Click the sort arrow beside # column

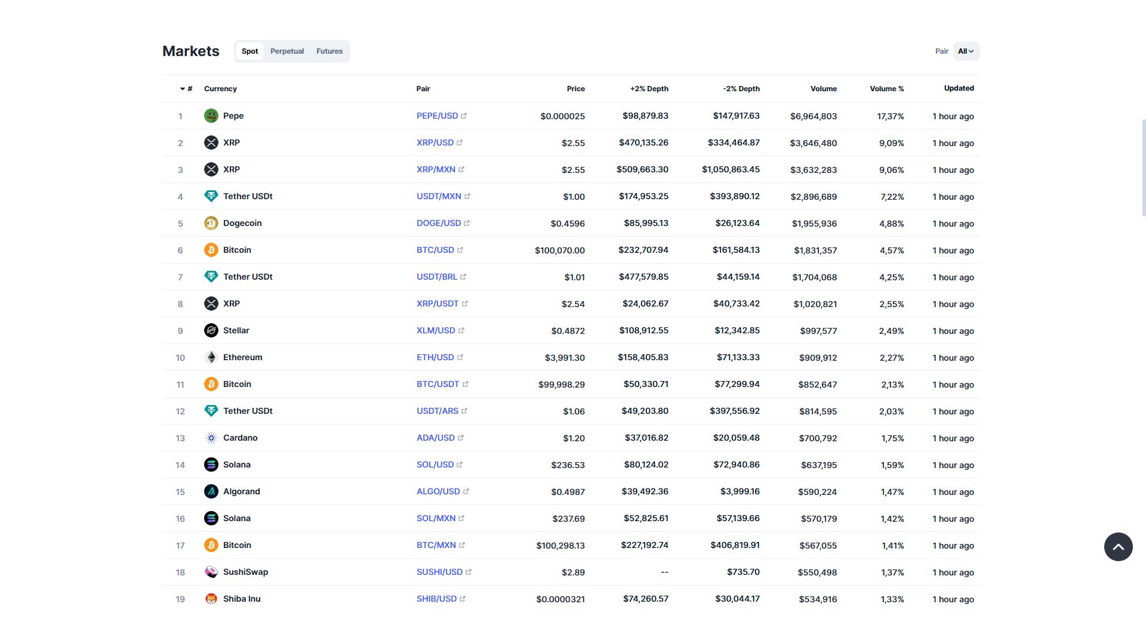point(183,89)
